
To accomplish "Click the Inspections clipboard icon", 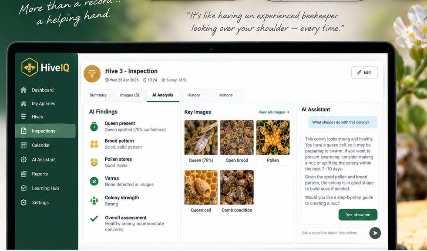I will (24, 131).
